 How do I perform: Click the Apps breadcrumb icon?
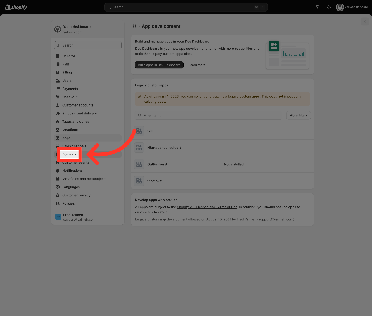click(x=134, y=26)
